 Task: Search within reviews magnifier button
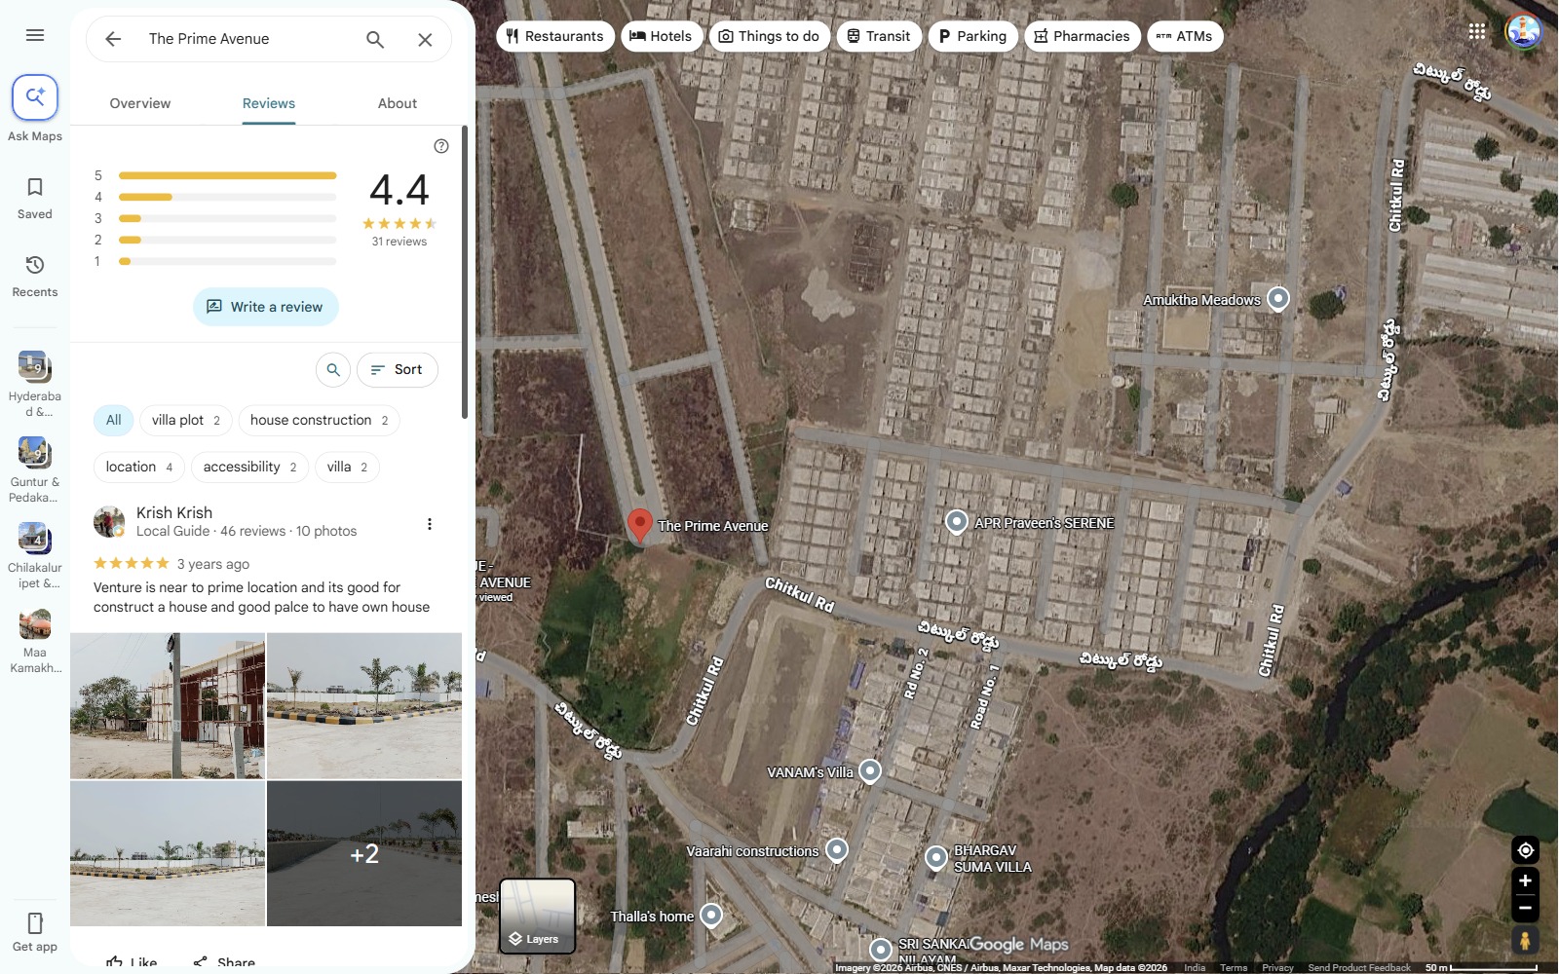tap(333, 370)
